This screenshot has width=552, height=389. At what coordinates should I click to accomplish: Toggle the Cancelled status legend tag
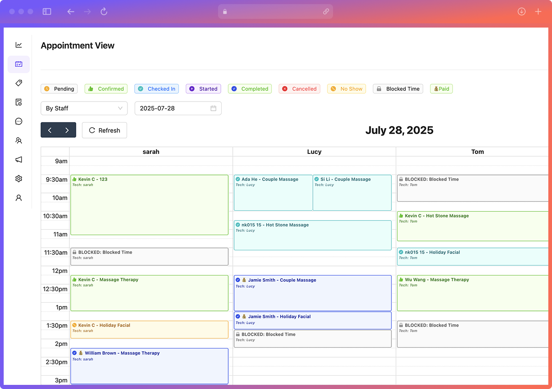pyautogui.click(x=300, y=89)
